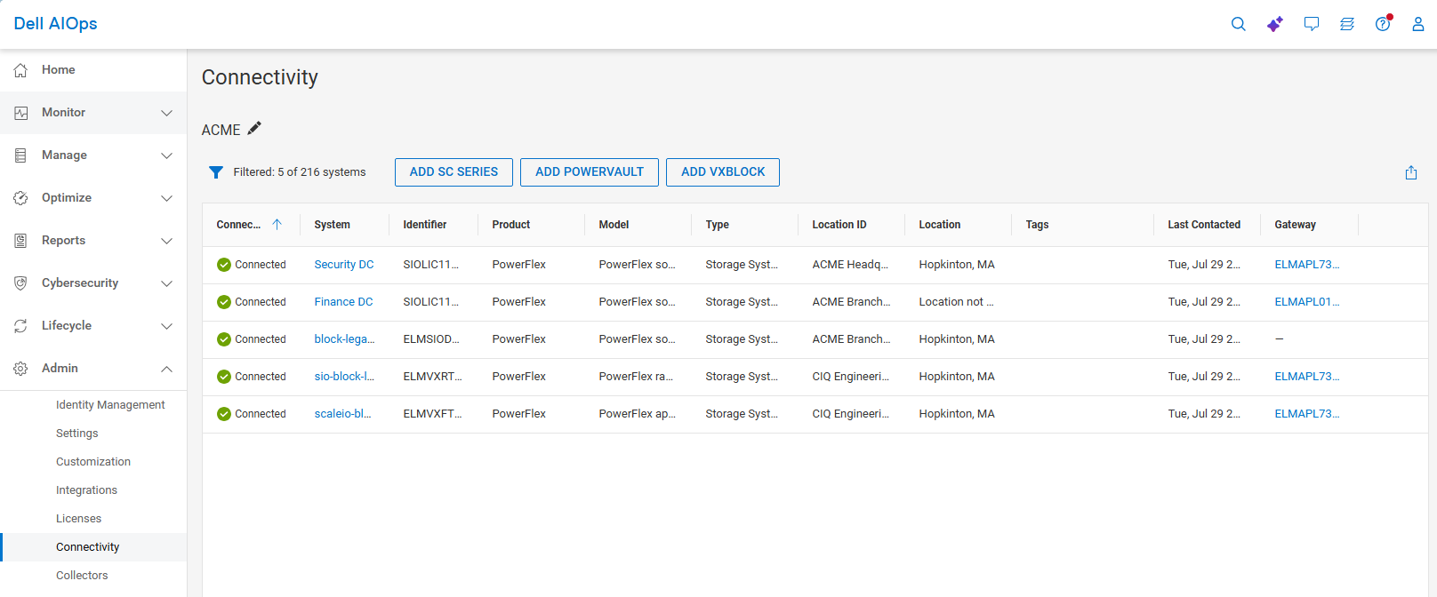Open the search icon in header
1437x597 pixels.
click(x=1238, y=24)
